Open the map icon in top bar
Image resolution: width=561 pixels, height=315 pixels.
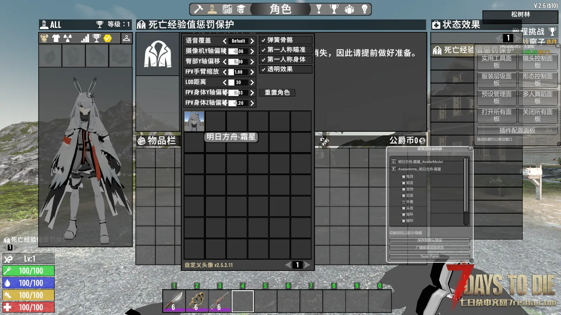click(227, 9)
